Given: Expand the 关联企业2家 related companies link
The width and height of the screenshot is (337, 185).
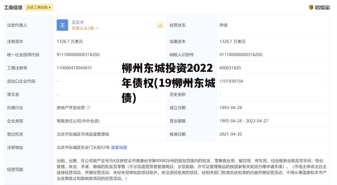Looking at the screenshot, I should tap(85, 28).
